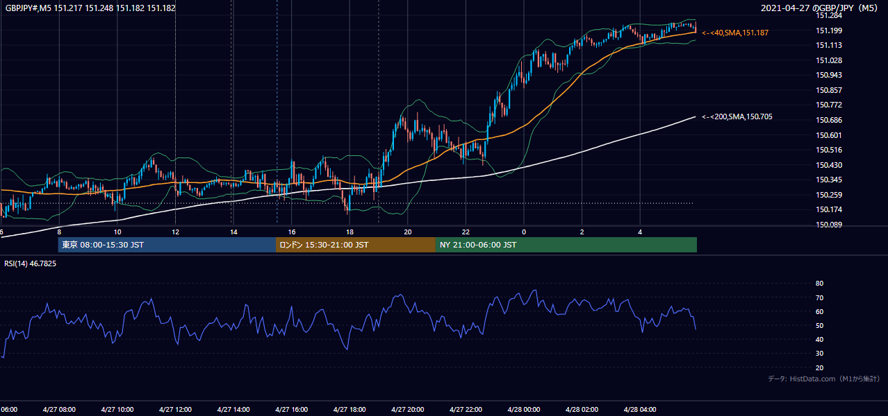This screenshot has width=888, height=416.
Task: Click hour tick 14 below price chart
Action: pos(233,232)
